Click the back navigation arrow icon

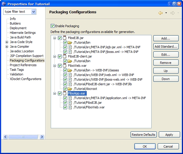(161, 13)
